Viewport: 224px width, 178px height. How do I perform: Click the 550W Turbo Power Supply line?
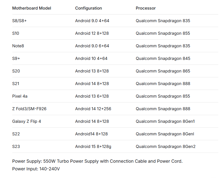click(97, 161)
